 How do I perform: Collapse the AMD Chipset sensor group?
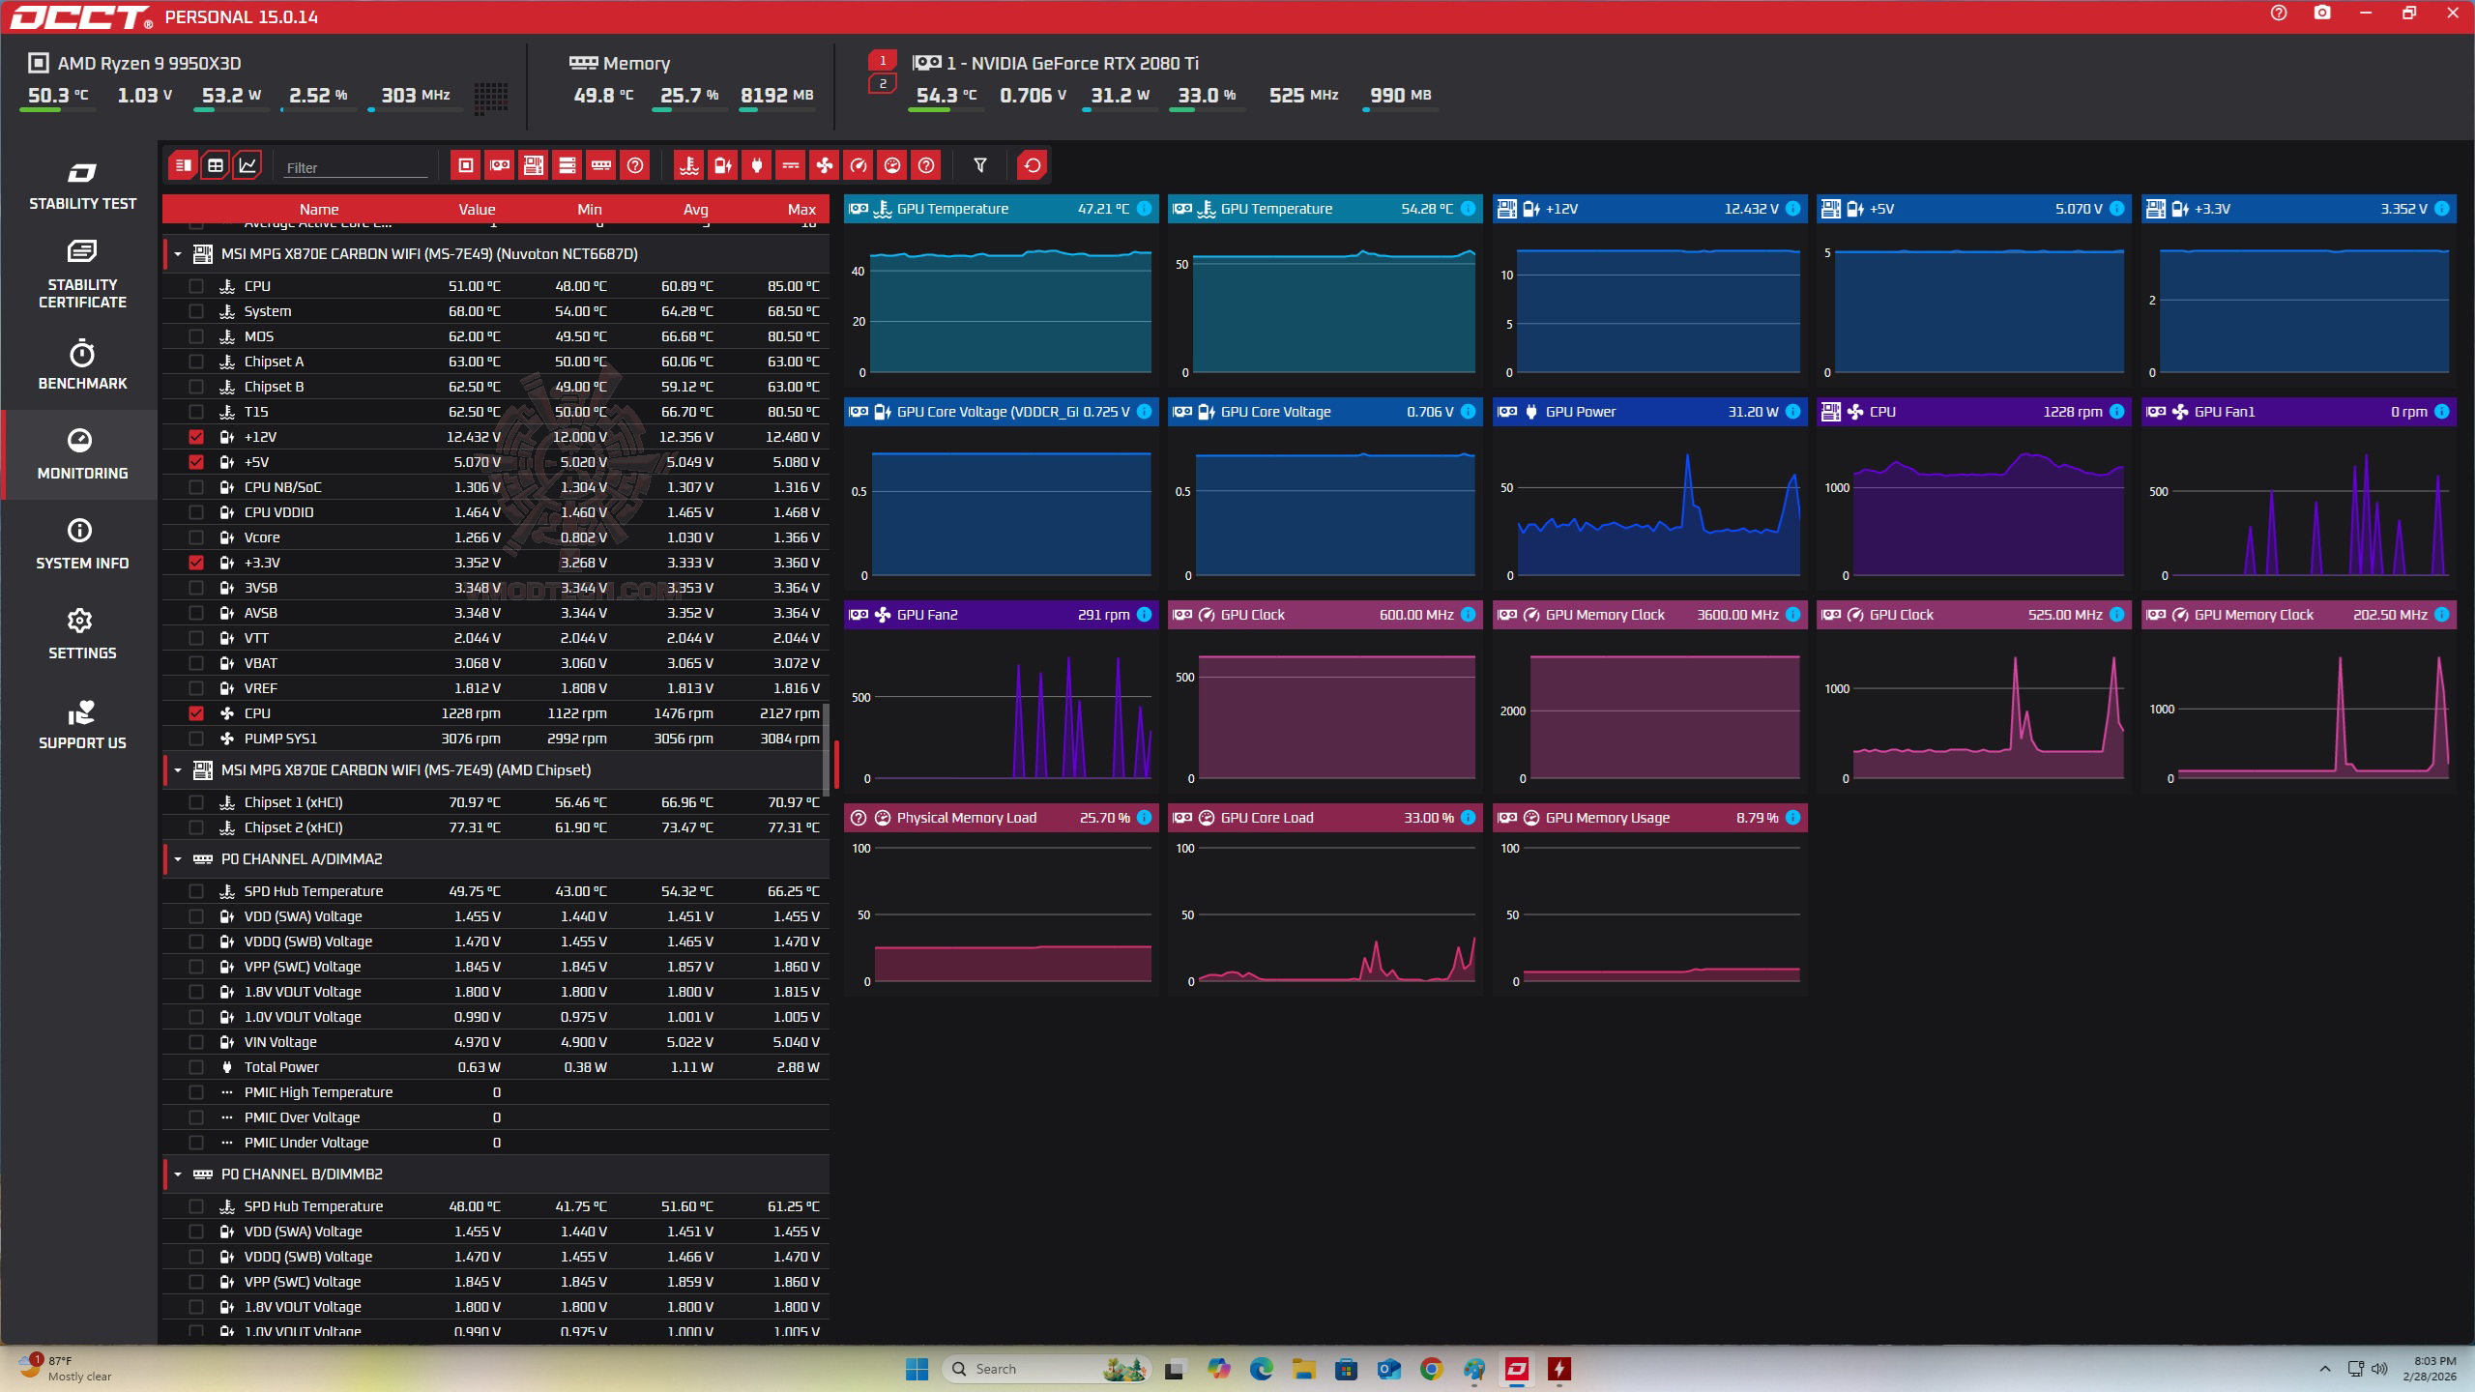coord(178,770)
